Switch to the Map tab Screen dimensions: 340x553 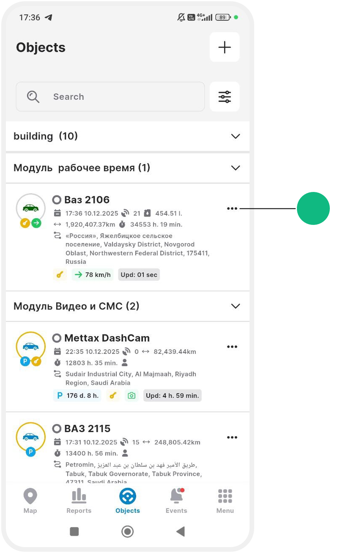tap(30, 501)
